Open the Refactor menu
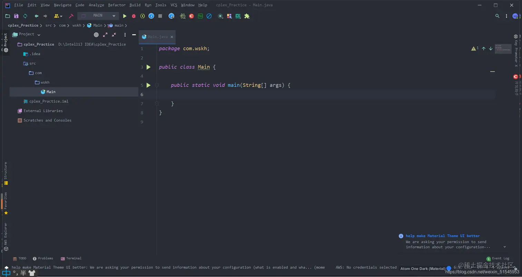522x277 pixels. pyautogui.click(x=117, y=5)
